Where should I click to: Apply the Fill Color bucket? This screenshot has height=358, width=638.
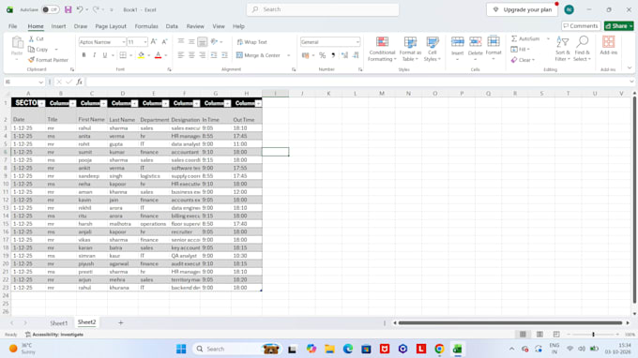(141, 55)
